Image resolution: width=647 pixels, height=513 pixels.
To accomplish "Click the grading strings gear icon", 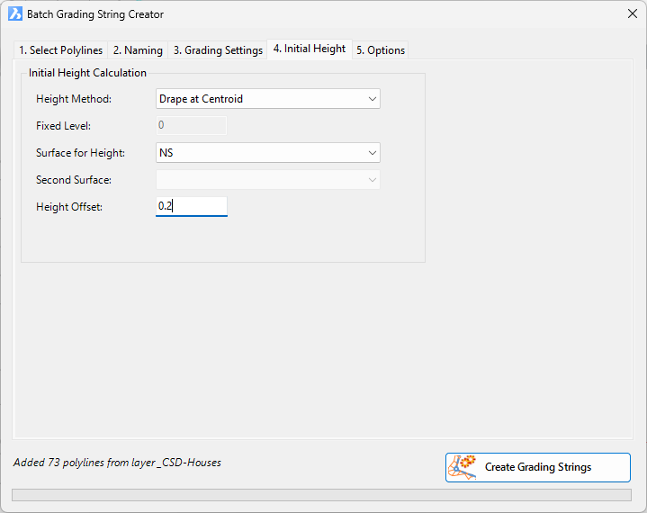I will point(463,468).
